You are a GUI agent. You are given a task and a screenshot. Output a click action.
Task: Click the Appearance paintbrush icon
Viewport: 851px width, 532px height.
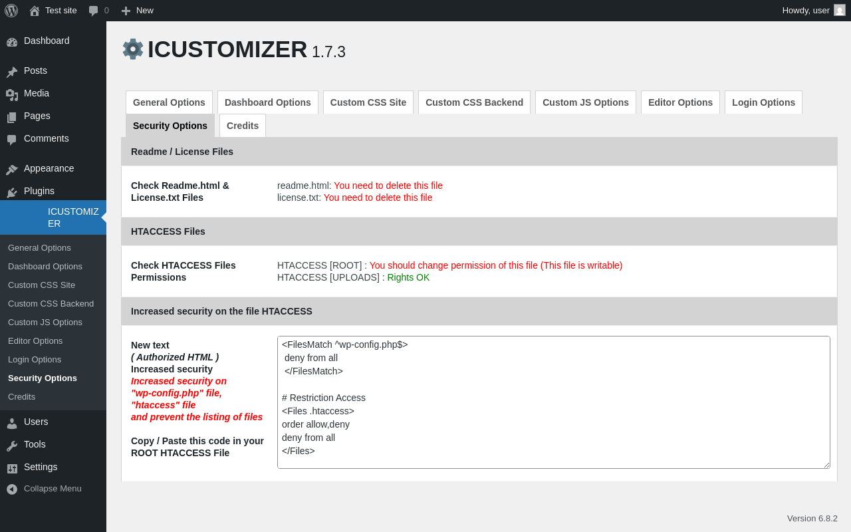point(12,169)
